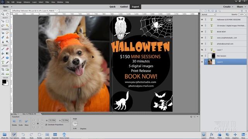
Task: Select the Eraser tool
Action: pyautogui.click(x=7, y=49)
